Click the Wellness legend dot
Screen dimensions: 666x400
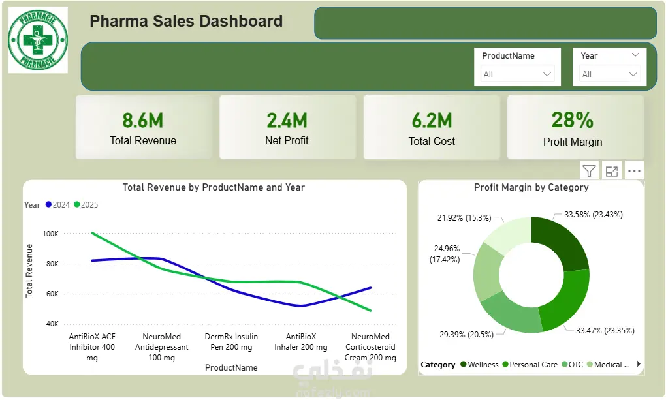pos(464,364)
